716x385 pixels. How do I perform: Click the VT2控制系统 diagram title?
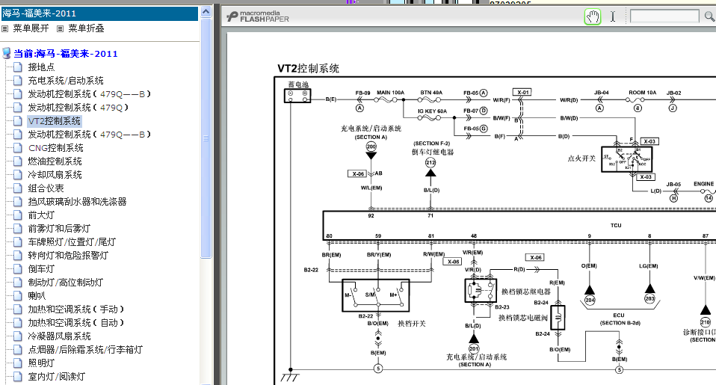pos(308,69)
